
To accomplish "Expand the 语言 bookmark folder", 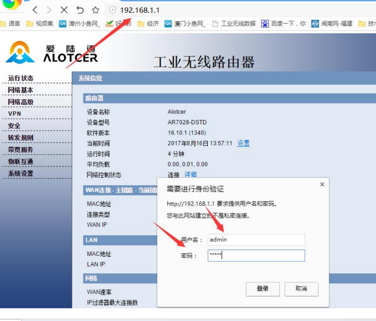I will [10, 23].
